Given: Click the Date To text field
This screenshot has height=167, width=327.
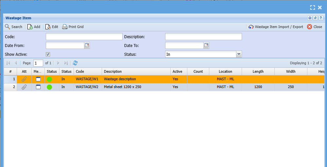Looking at the screenshot, I should point(184,45).
